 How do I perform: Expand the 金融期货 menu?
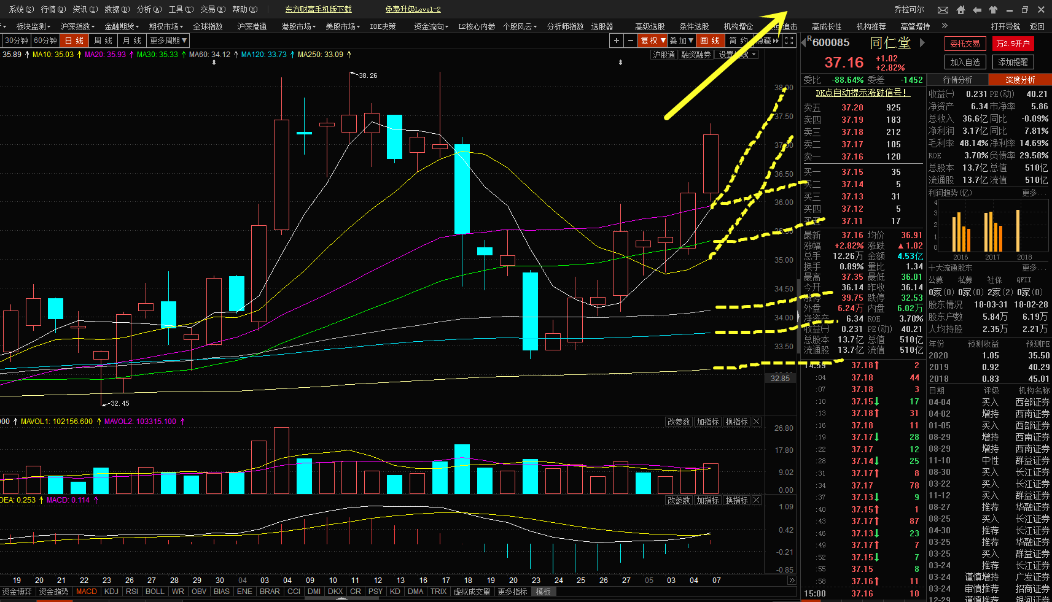coord(122,26)
